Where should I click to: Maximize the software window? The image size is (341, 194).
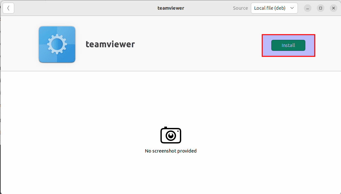[x=321, y=8]
